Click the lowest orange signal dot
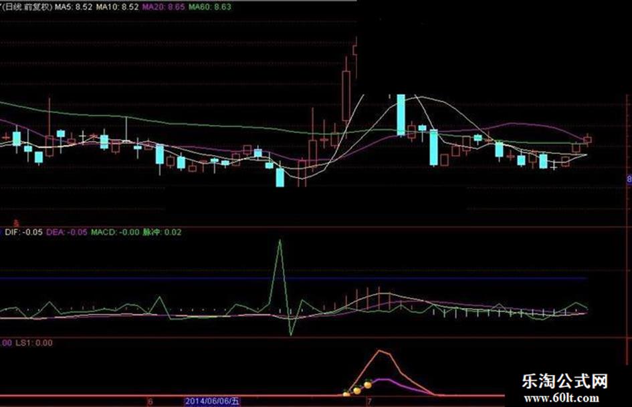 (x=346, y=394)
